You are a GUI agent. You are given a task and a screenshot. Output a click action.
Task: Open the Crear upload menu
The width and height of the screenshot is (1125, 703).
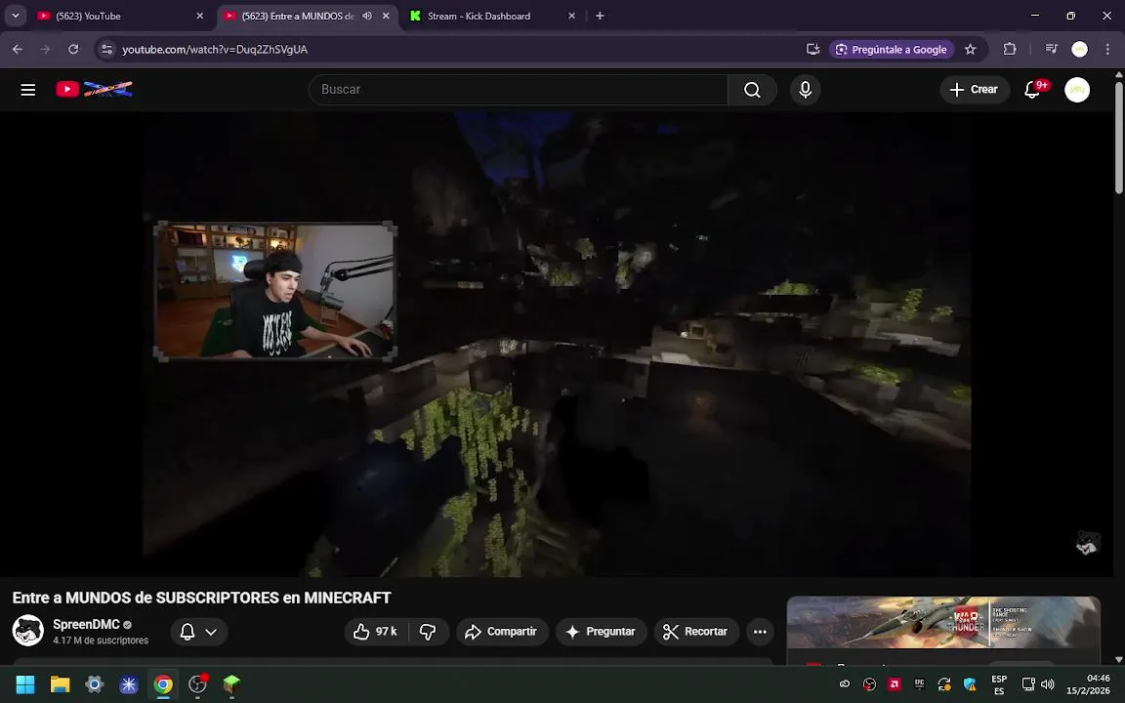(x=974, y=90)
